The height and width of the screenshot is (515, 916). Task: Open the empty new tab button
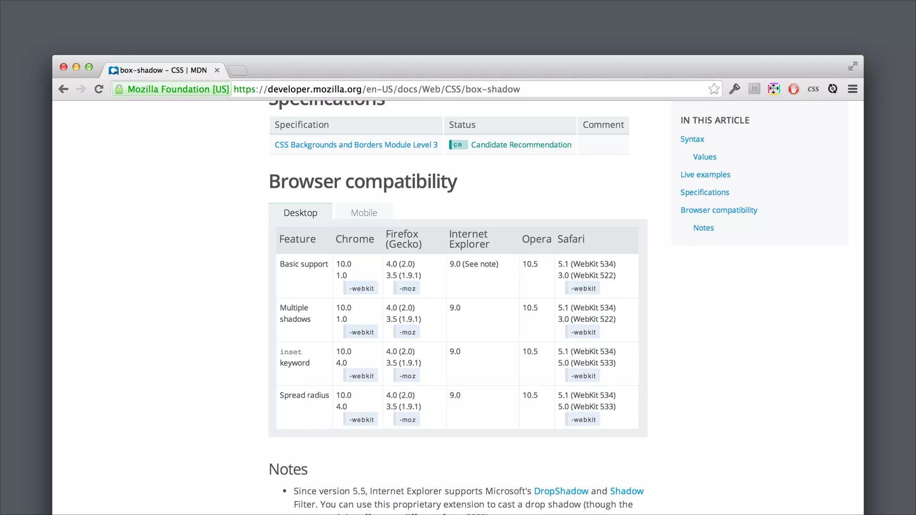click(238, 70)
